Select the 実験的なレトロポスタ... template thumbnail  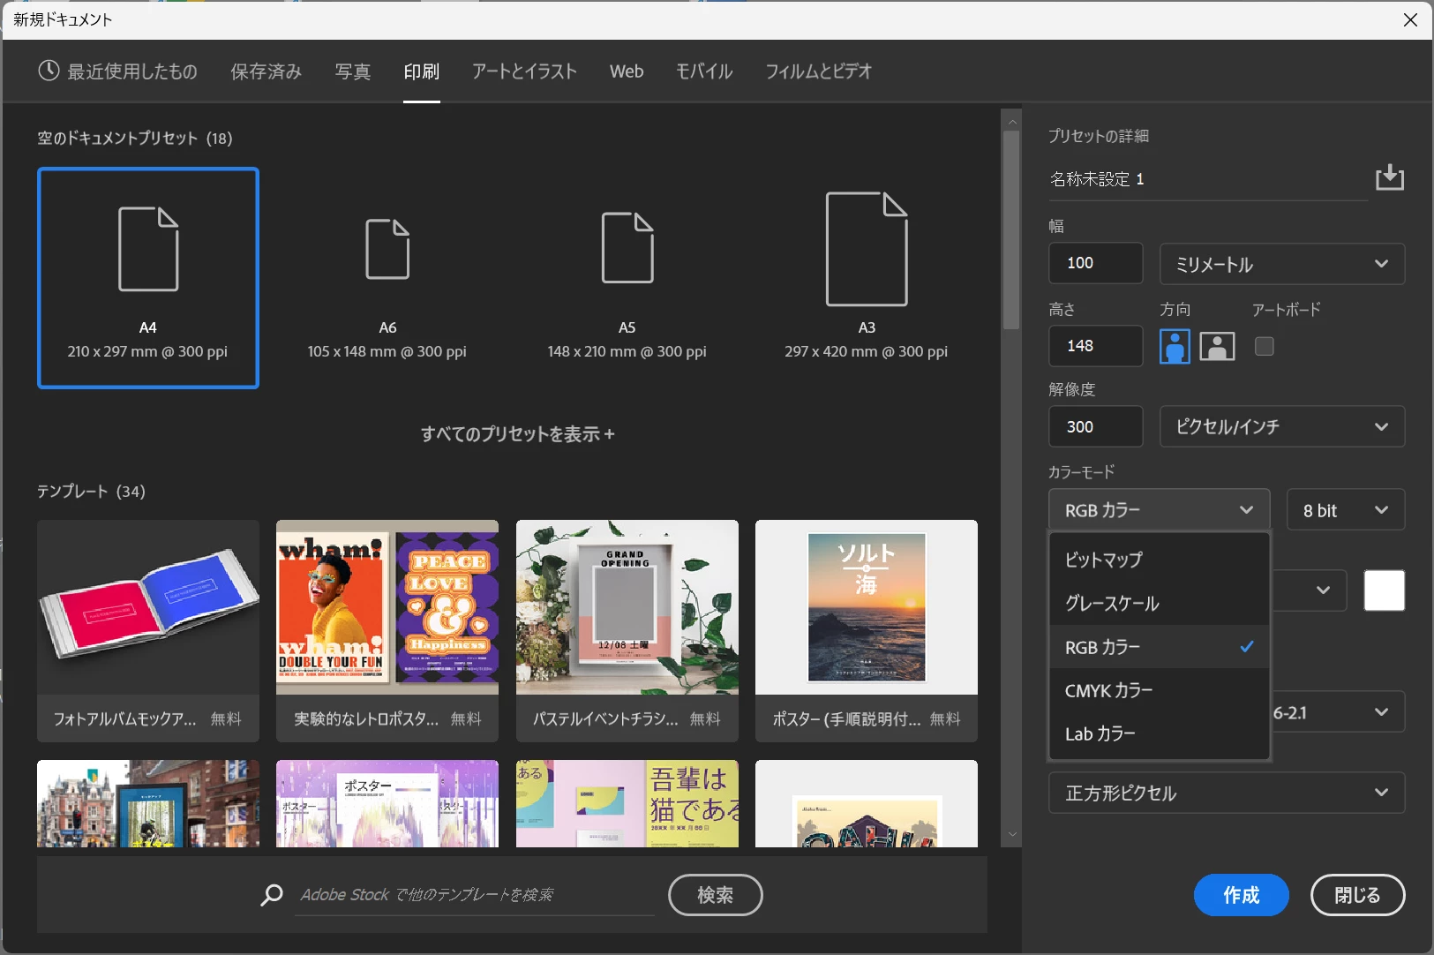point(387,607)
